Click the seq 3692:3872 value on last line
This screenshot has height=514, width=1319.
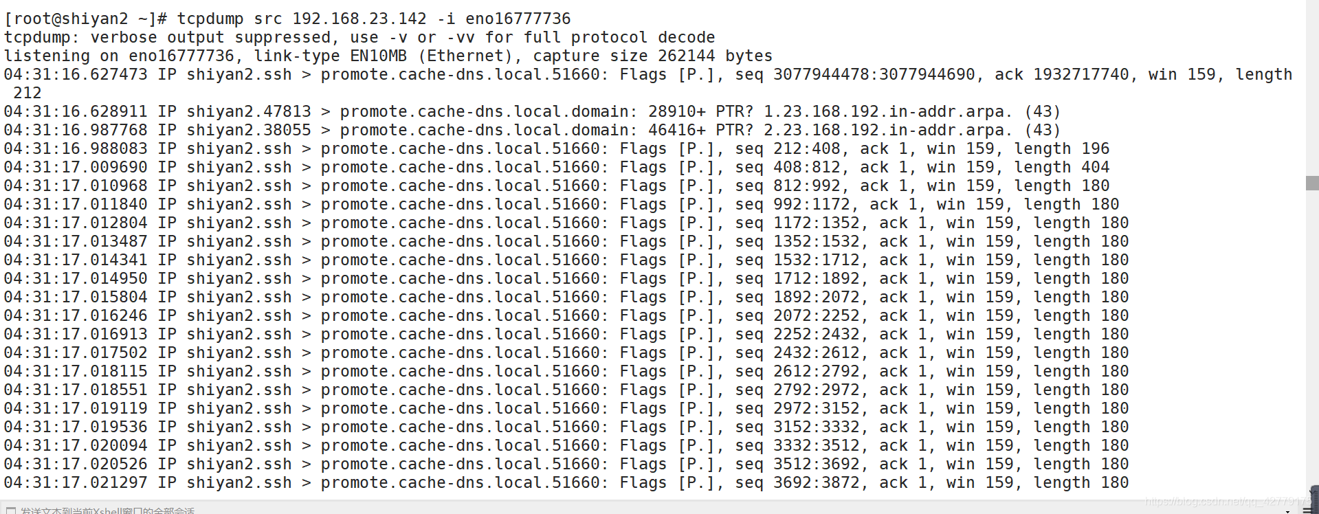click(817, 482)
